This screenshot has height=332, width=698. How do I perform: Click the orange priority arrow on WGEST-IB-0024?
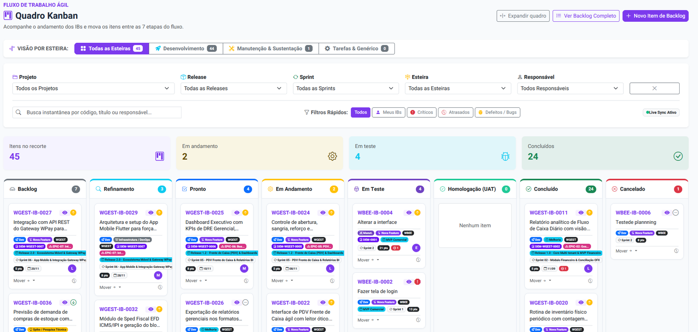332,212
